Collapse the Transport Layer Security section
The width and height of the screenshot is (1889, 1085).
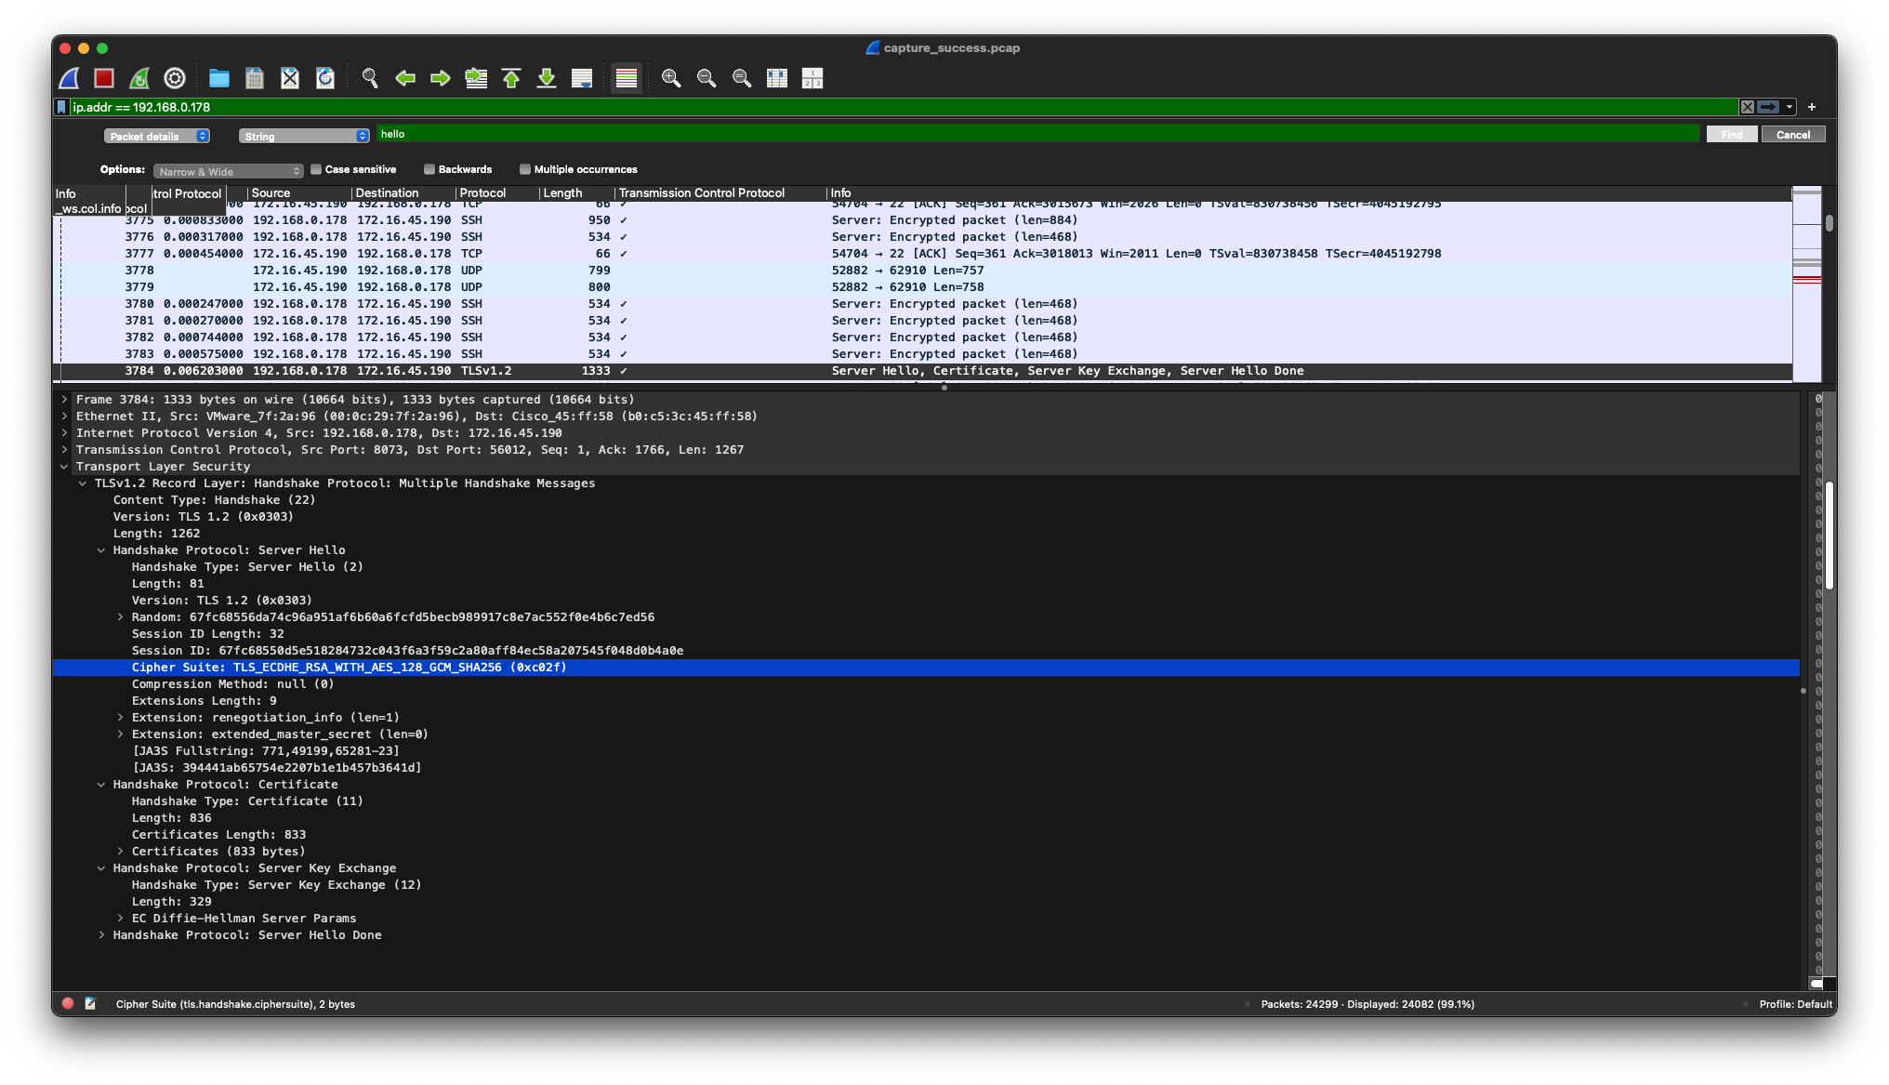64,467
